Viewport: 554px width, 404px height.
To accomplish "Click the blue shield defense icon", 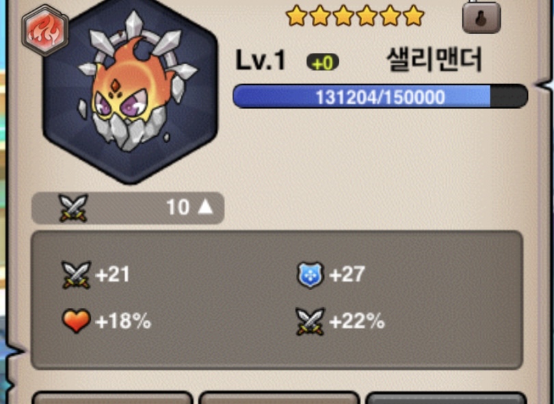I will pos(310,275).
